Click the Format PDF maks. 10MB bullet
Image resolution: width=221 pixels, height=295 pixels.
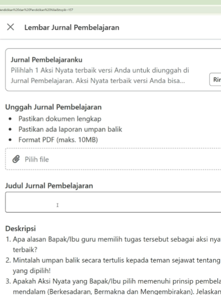click(x=58, y=140)
